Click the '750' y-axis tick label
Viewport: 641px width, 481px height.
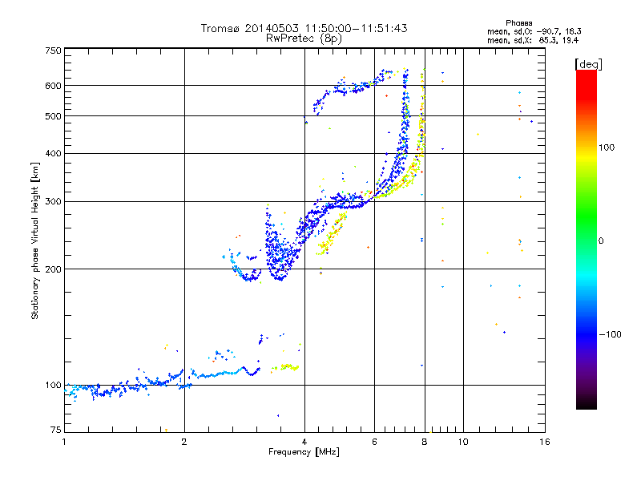(53, 51)
